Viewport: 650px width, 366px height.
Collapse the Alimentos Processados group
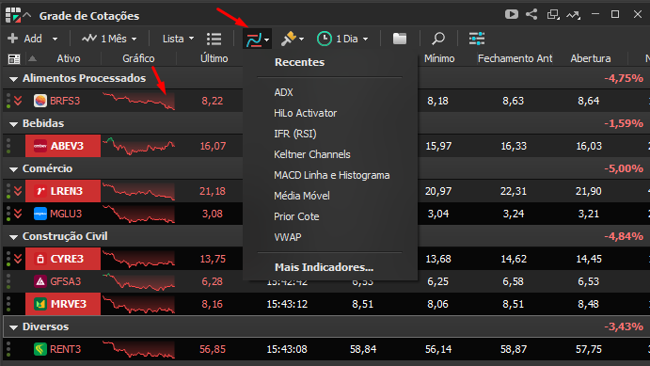click(x=14, y=79)
